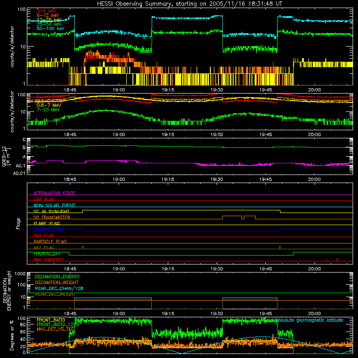Click 18:45 tick under keV count-rate panel
Image resolution: width=358 pixels, height=358 pixels.
pos(70,90)
